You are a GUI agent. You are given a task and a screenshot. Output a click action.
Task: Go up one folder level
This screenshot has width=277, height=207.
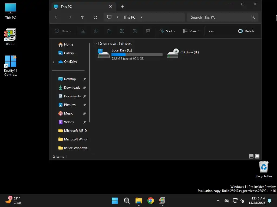(x=82, y=17)
